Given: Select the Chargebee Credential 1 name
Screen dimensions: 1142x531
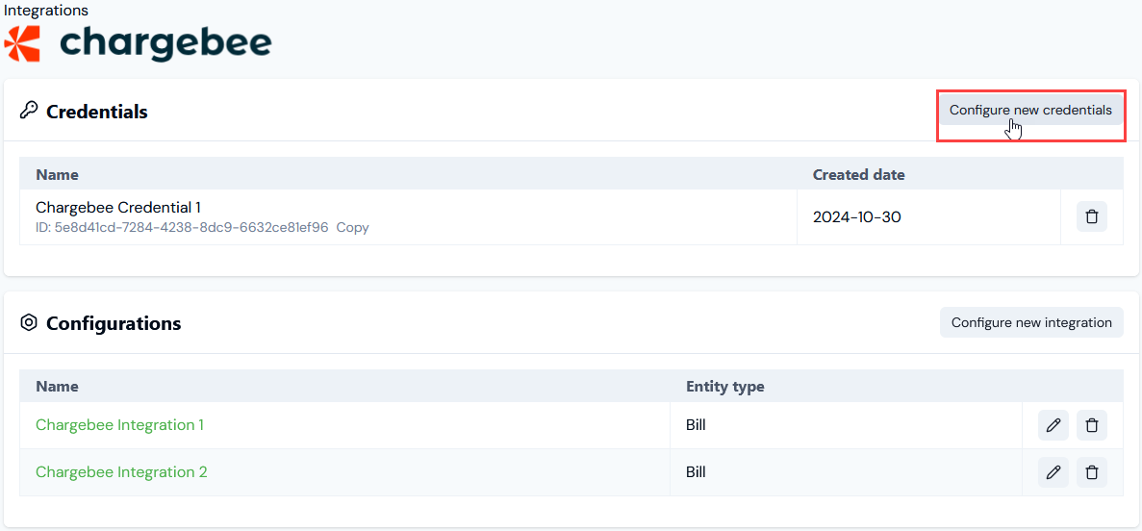Looking at the screenshot, I should [118, 209].
